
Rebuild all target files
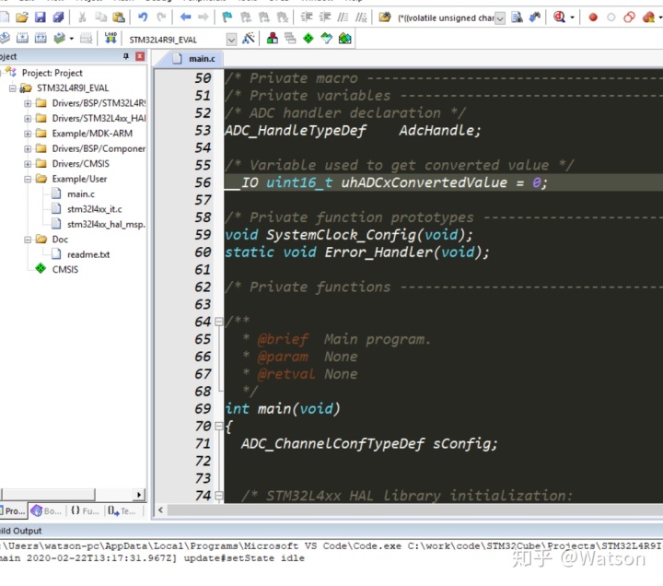point(41,39)
